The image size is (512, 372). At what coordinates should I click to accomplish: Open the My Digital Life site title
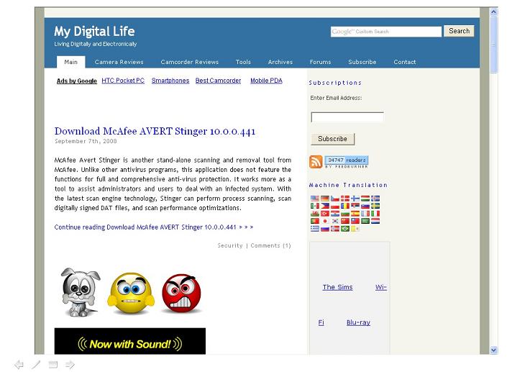click(x=94, y=32)
